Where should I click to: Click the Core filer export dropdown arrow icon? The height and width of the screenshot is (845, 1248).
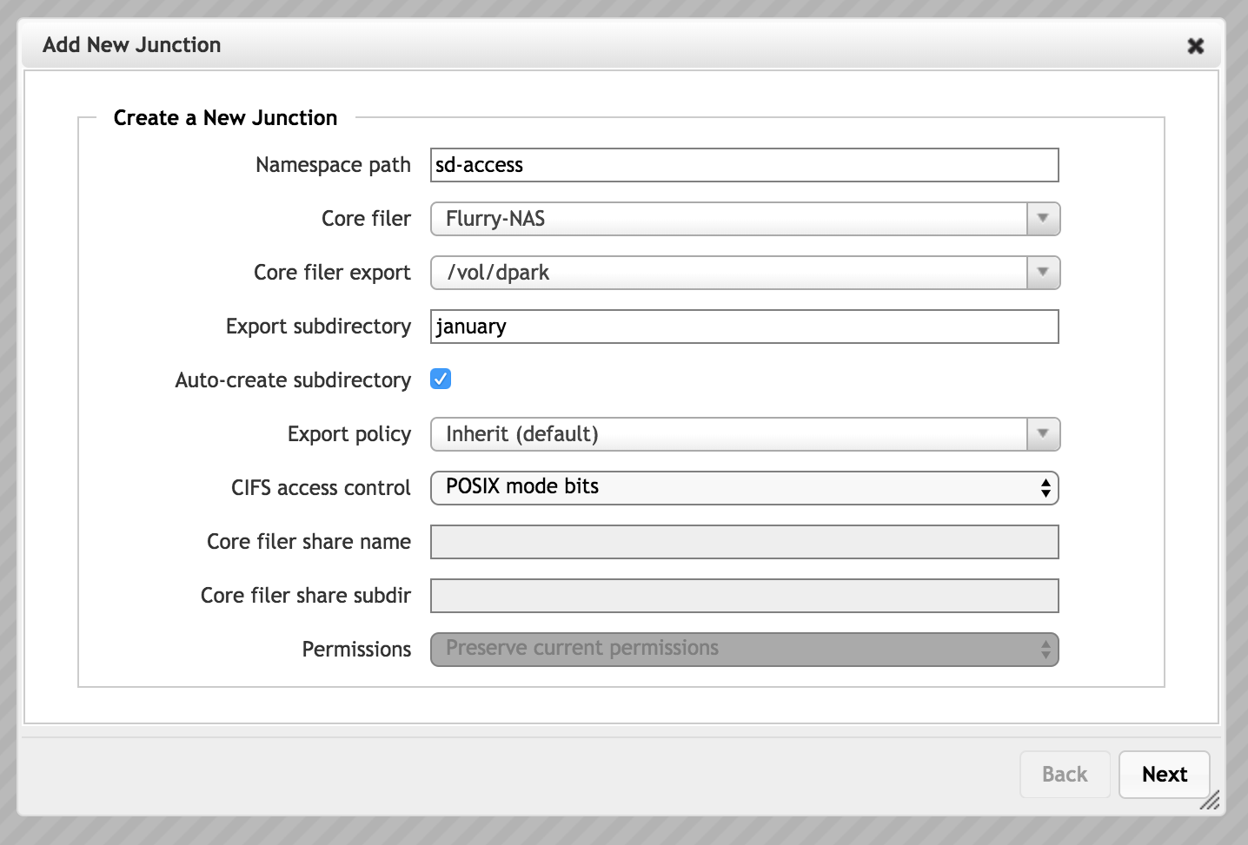(x=1042, y=273)
